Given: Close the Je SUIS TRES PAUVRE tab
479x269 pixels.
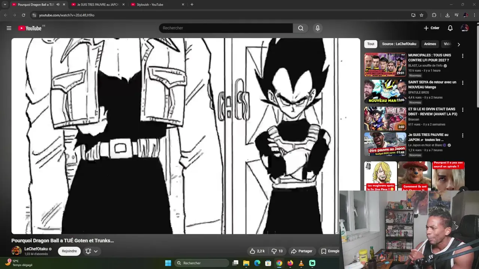Looking at the screenshot, I should (x=123, y=4).
